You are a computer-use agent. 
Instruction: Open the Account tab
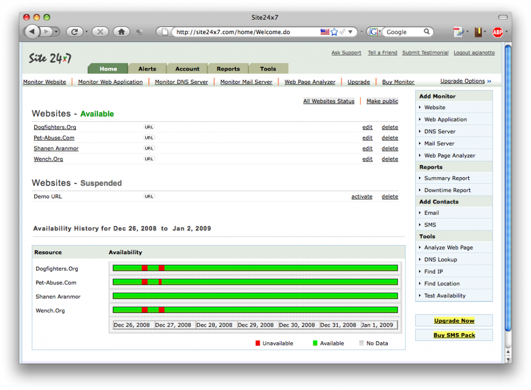coord(187,69)
